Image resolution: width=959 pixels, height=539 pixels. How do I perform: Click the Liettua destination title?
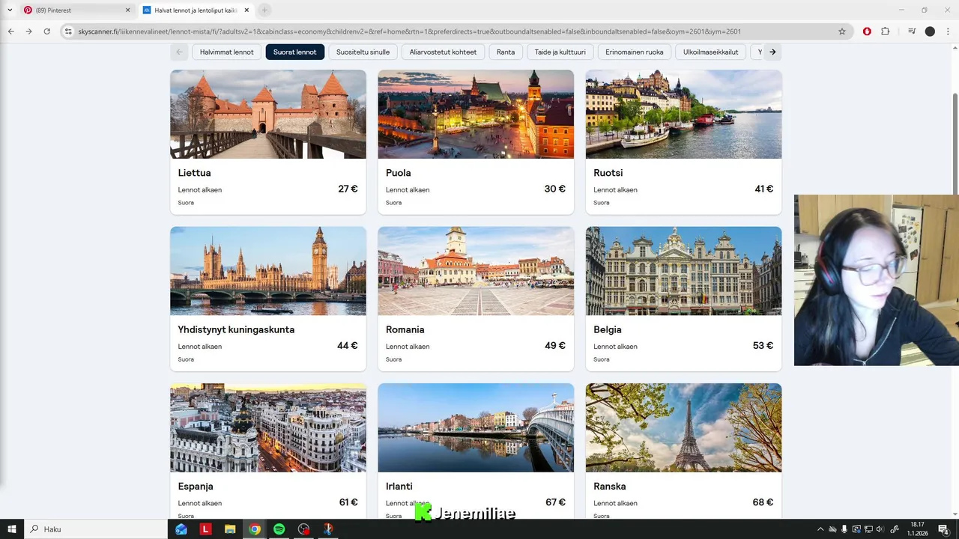195,173
